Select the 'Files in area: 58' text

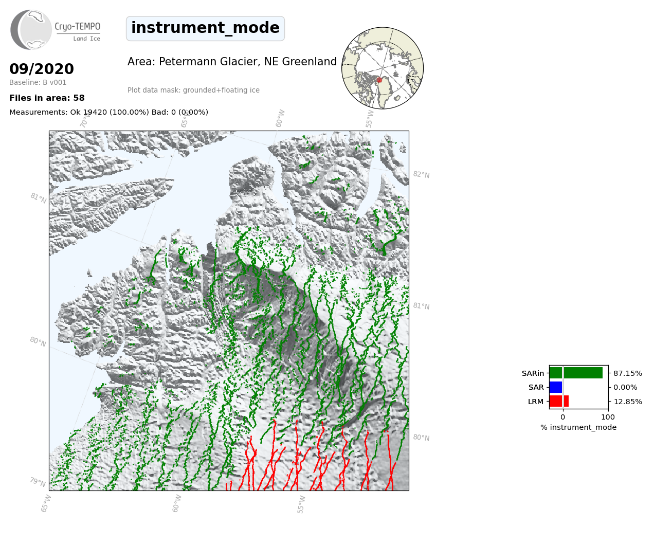click(47, 98)
